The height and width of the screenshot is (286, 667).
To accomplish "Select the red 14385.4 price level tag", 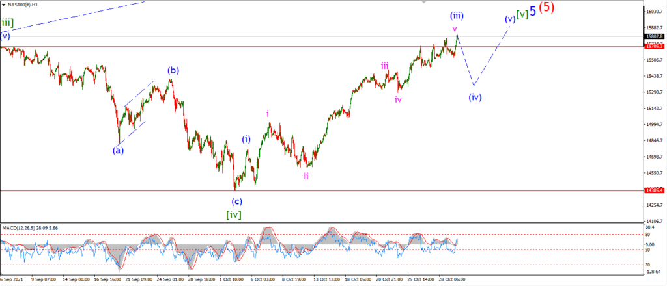I will click(x=655, y=190).
